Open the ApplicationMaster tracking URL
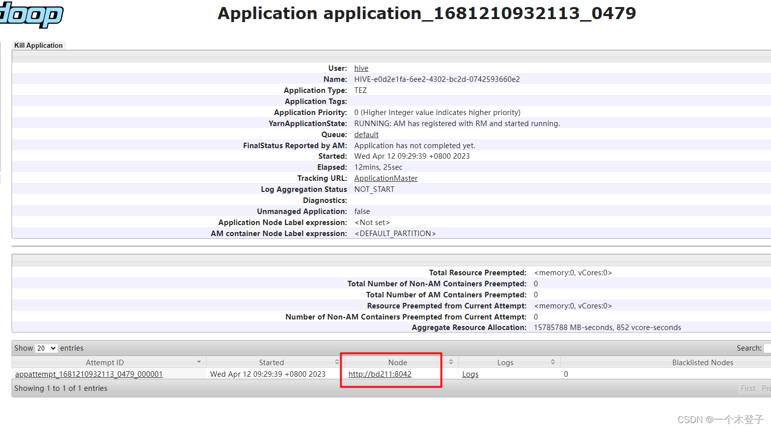771x429 pixels. coord(385,178)
